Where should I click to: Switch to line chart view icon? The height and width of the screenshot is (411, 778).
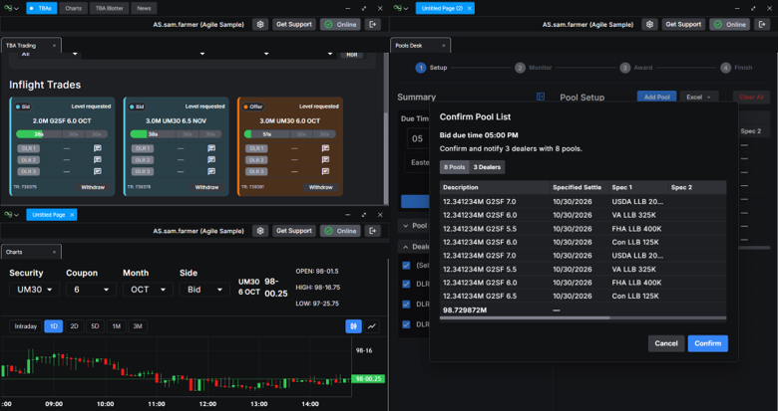tap(372, 326)
